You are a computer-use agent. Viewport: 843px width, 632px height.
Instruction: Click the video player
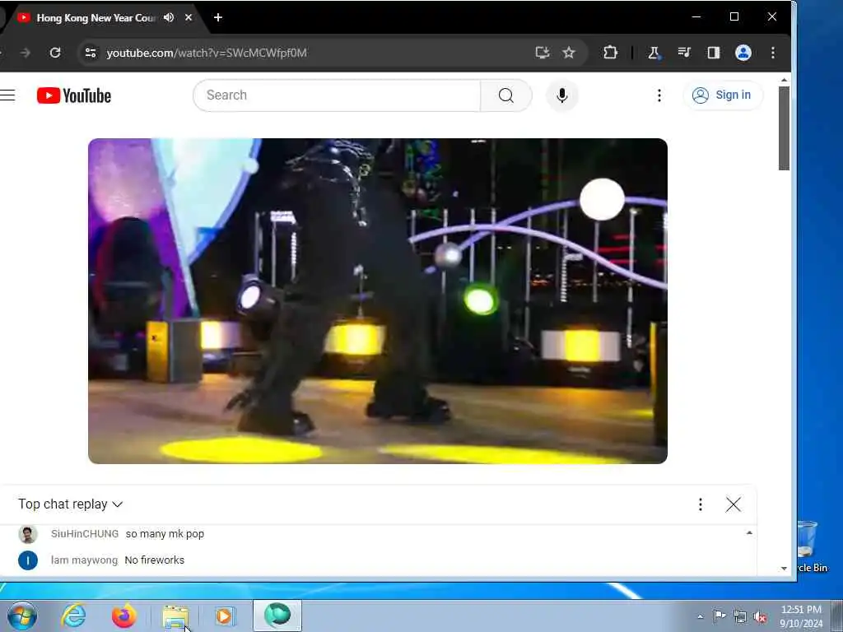pyautogui.click(x=377, y=301)
